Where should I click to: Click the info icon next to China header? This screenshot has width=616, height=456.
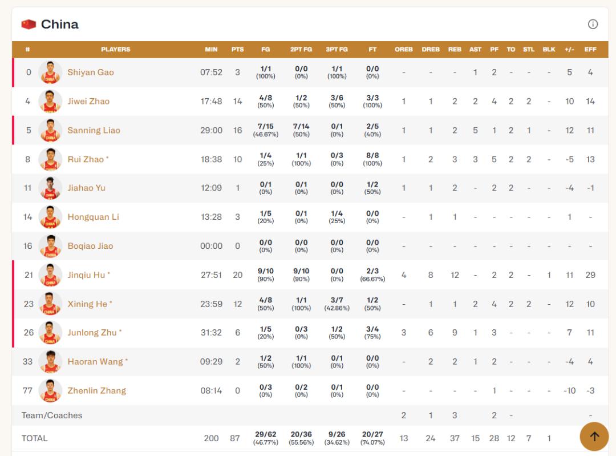click(593, 25)
